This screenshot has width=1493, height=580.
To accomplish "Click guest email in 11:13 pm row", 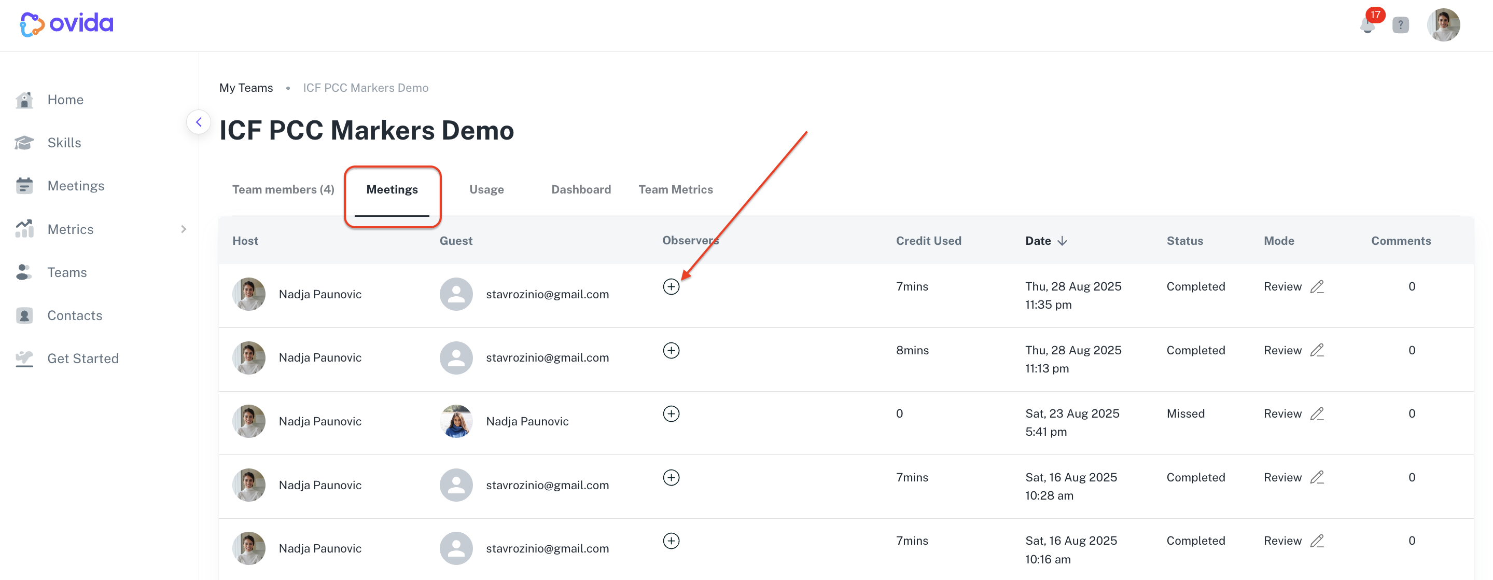I will click(547, 358).
